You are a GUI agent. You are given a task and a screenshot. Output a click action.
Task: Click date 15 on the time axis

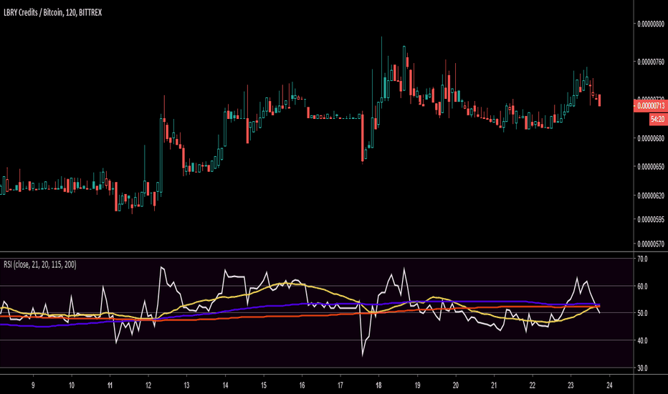pyautogui.click(x=264, y=385)
